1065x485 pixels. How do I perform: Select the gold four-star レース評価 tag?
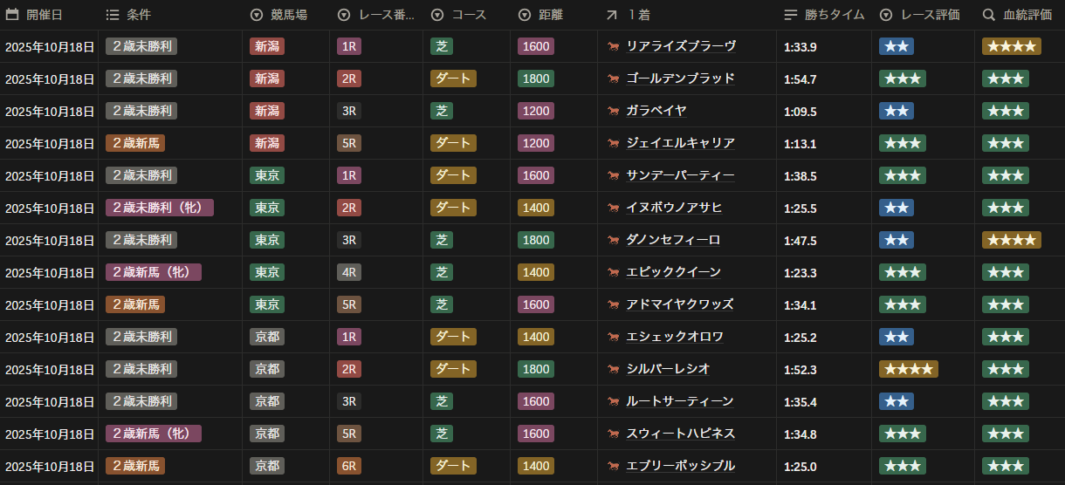(908, 369)
